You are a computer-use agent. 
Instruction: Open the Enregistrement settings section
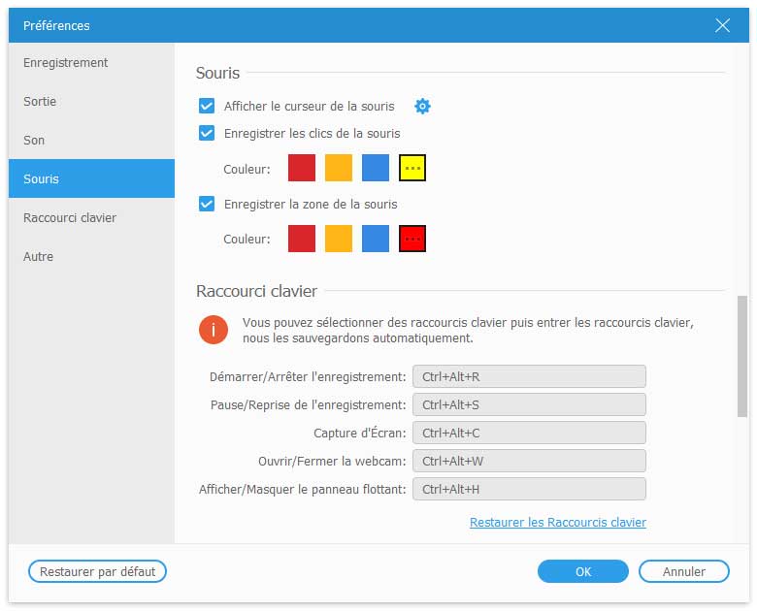(66, 63)
